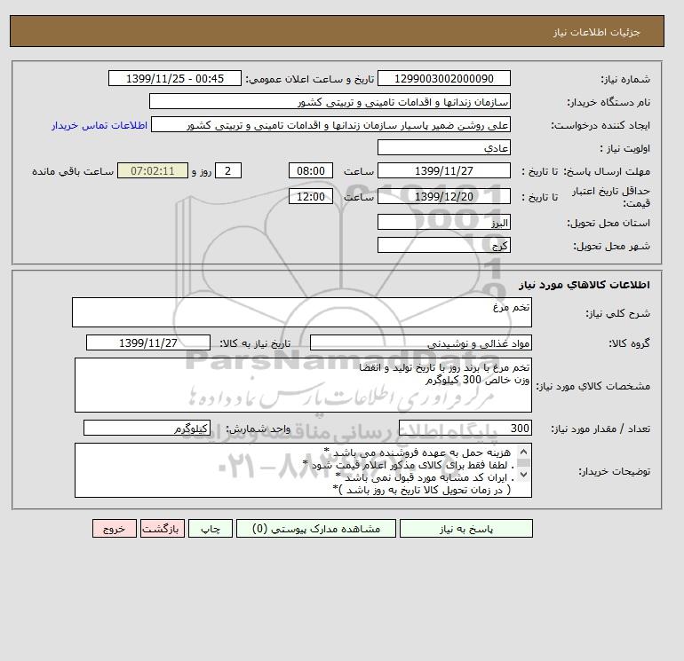Click the مهلت ارسال پاسخ label

click(x=607, y=171)
